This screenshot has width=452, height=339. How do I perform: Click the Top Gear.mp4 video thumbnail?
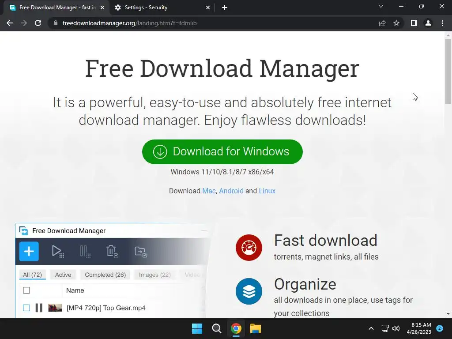pyautogui.click(x=55, y=308)
